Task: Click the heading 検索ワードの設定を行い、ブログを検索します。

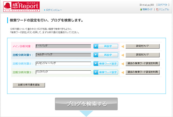Action: [46, 20]
